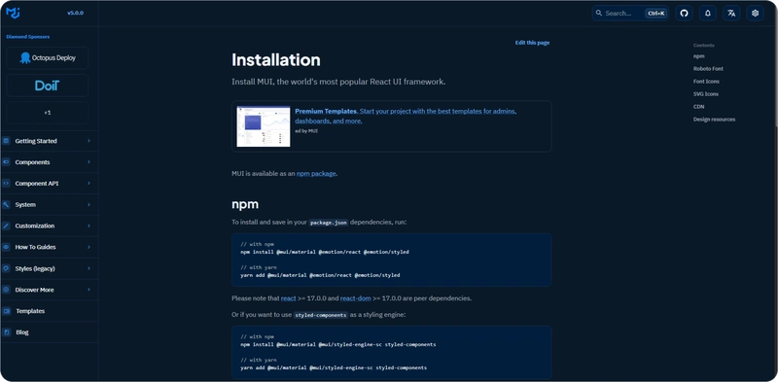Jump to Font Icons in Contents
The width and height of the screenshot is (778, 382).
click(x=706, y=82)
